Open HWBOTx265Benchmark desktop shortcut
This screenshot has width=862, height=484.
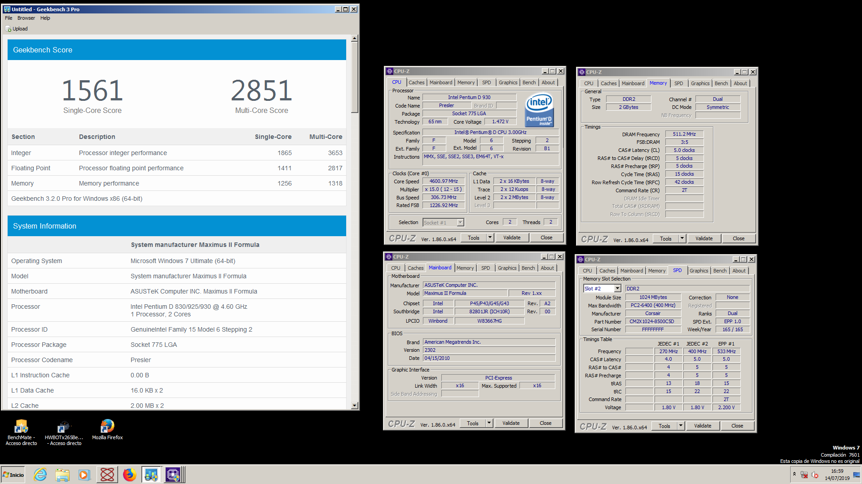click(64, 432)
